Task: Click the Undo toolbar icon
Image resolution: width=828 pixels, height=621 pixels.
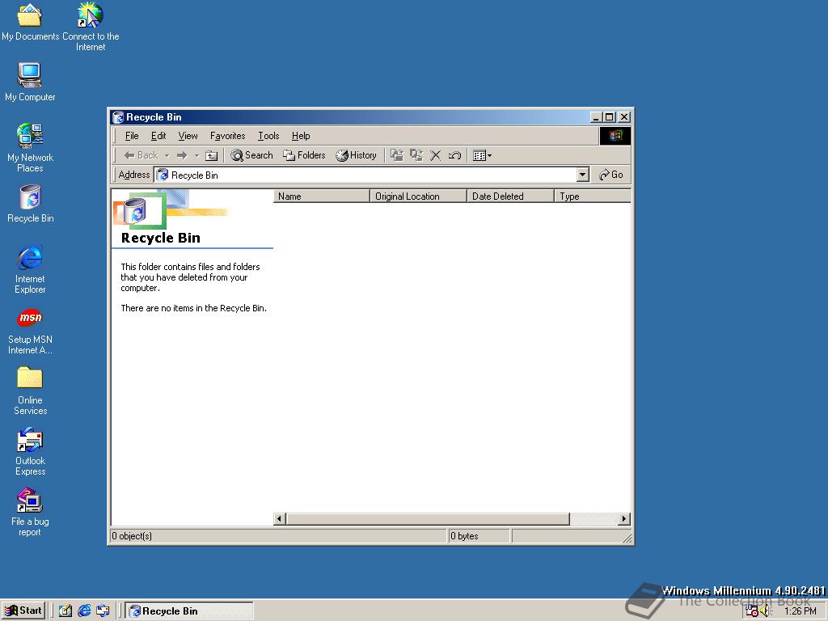Action: click(x=454, y=155)
